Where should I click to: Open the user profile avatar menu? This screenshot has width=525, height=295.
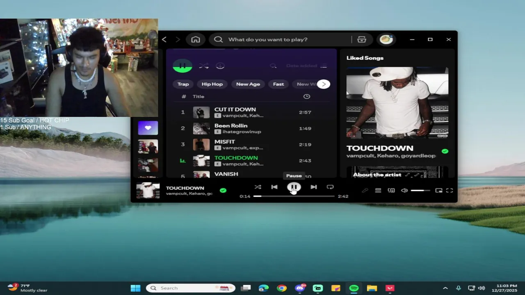[386, 39]
